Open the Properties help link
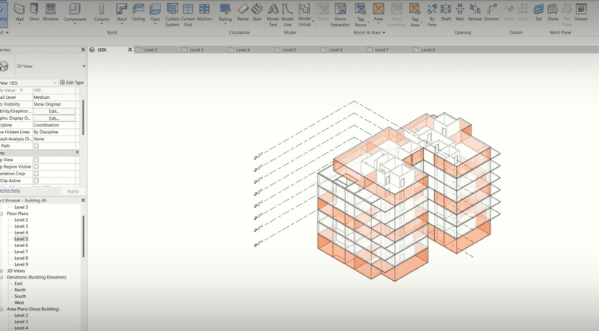 click(x=10, y=190)
